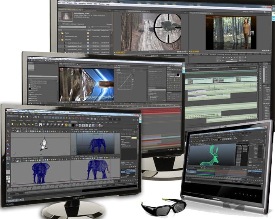Screen dimensions: 275x219
Task: Click the Premiere project panel vertical scrollbar
Action: coord(111,42)
